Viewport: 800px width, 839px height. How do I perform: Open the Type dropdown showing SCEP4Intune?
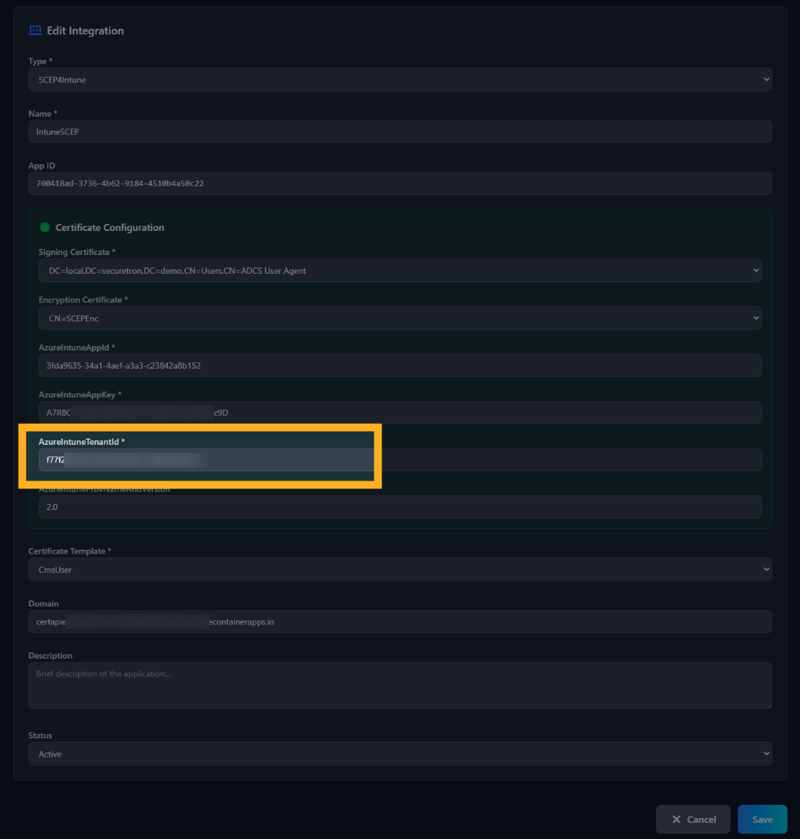tap(400, 79)
